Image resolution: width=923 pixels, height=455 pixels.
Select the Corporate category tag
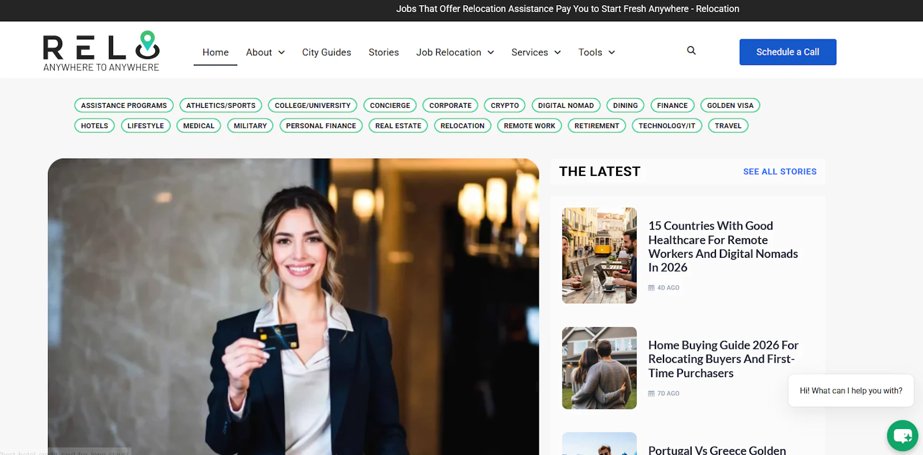click(451, 106)
